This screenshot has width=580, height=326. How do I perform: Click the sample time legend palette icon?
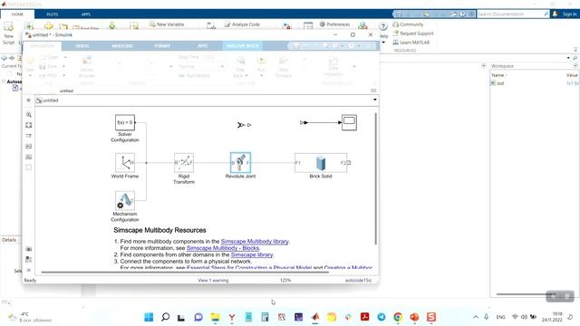(29, 136)
